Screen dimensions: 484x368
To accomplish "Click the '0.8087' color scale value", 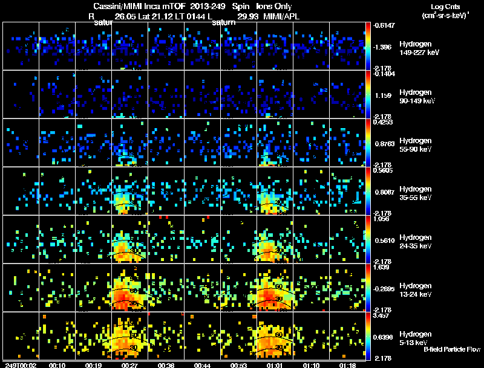I will (385, 192).
